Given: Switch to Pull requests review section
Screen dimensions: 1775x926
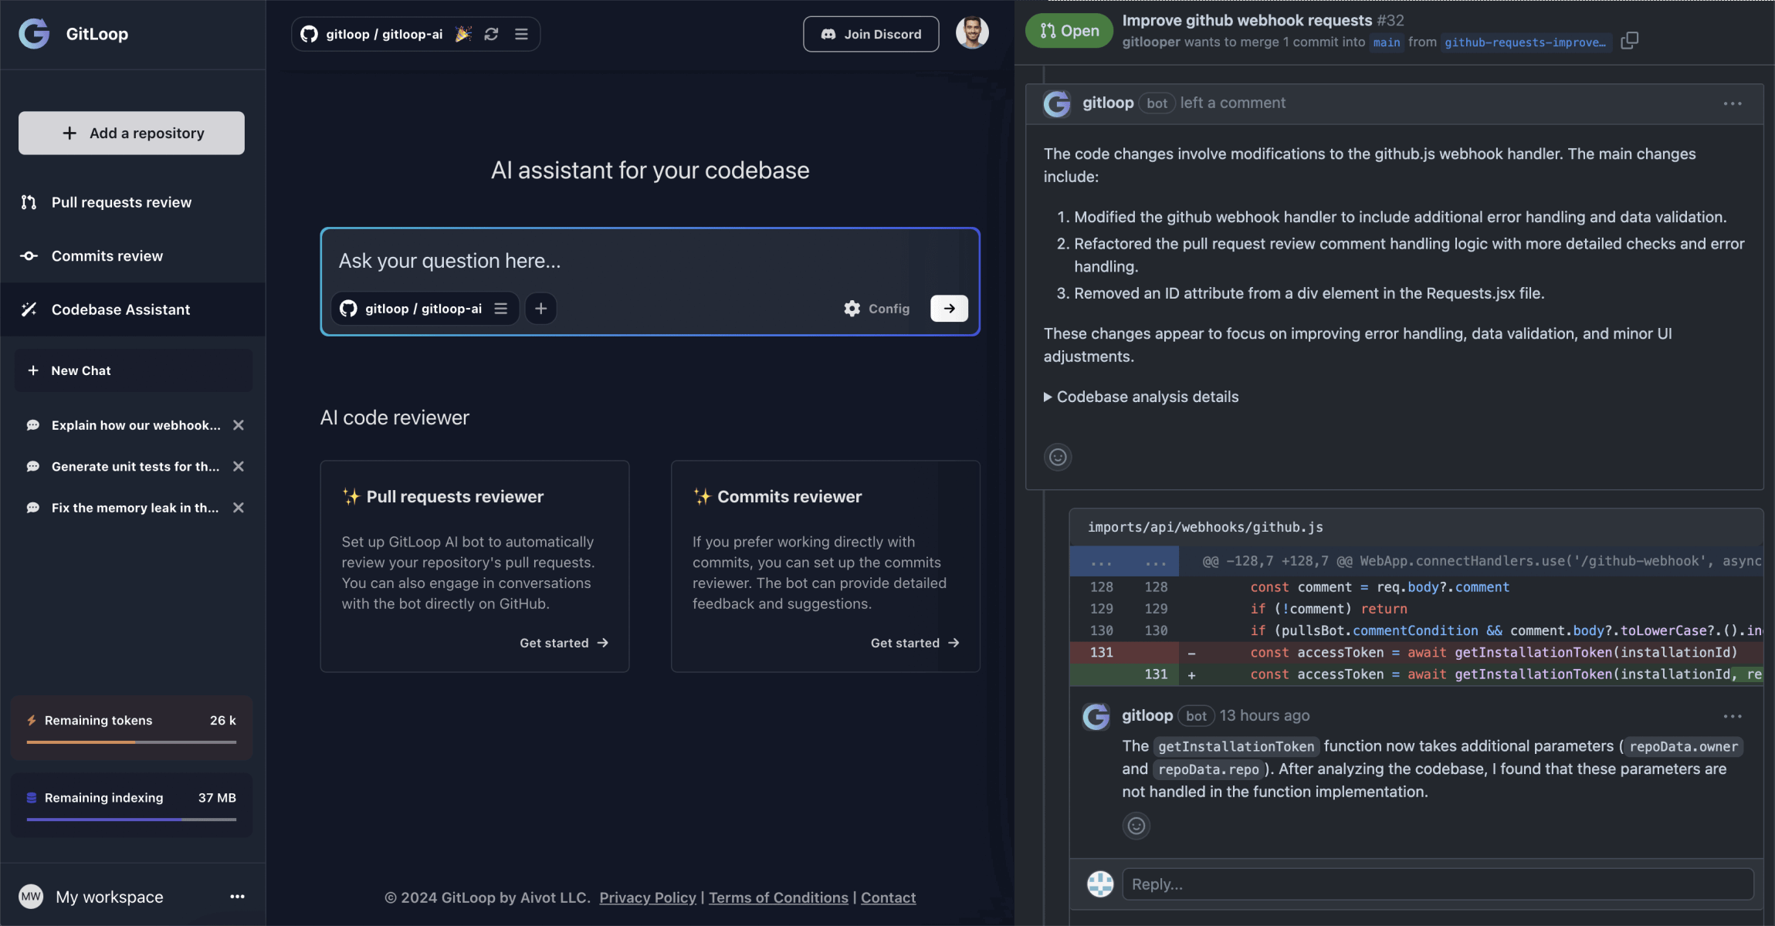Looking at the screenshot, I should (x=120, y=202).
